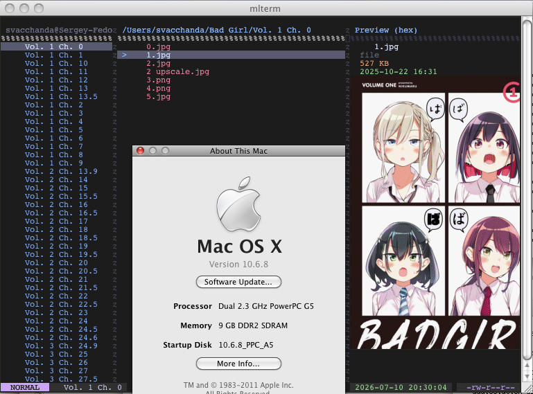
Task: Select directory Vol. 2 Ch. 20.5
Action: [61, 271]
